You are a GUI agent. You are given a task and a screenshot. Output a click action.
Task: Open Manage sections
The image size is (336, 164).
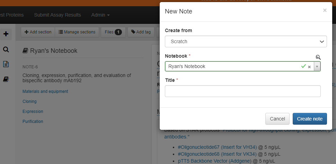coord(77,32)
